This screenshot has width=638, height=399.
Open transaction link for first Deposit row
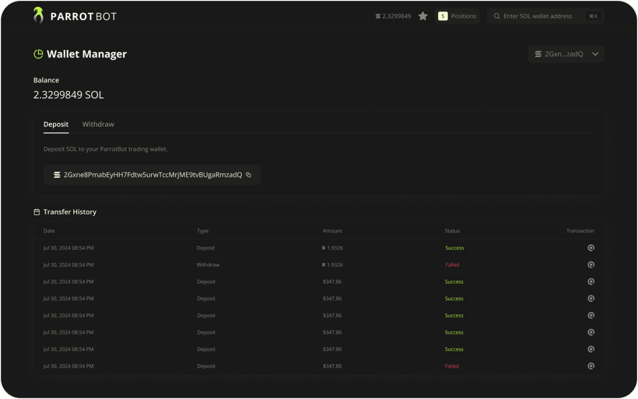591,248
